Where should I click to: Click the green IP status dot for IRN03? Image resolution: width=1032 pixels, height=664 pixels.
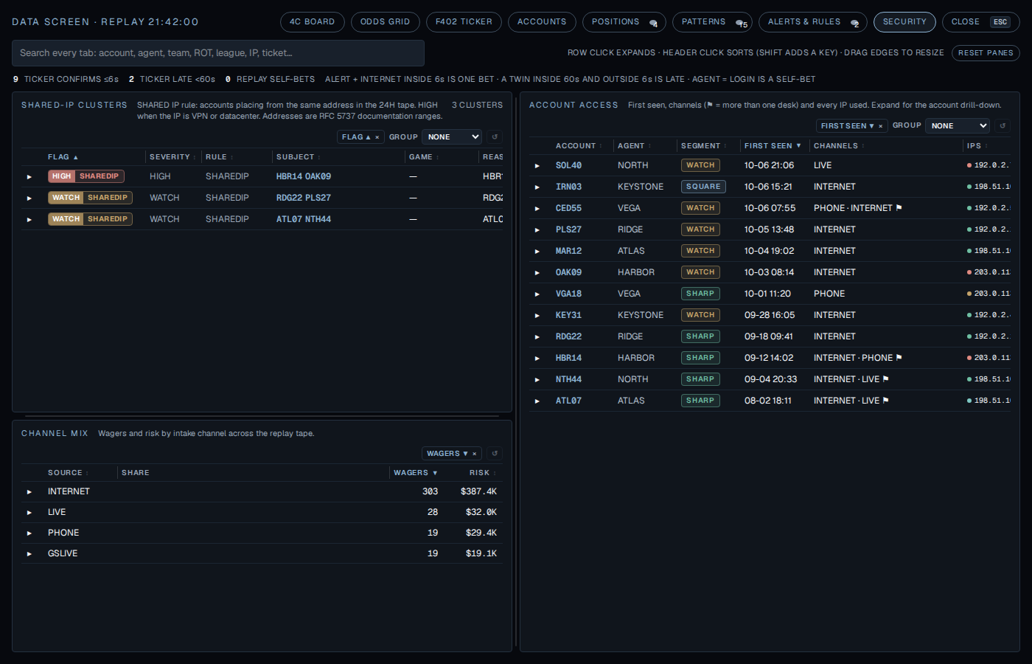point(969,187)
